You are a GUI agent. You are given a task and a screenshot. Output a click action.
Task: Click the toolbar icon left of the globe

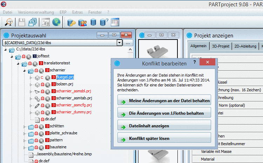tap(46, 22)
